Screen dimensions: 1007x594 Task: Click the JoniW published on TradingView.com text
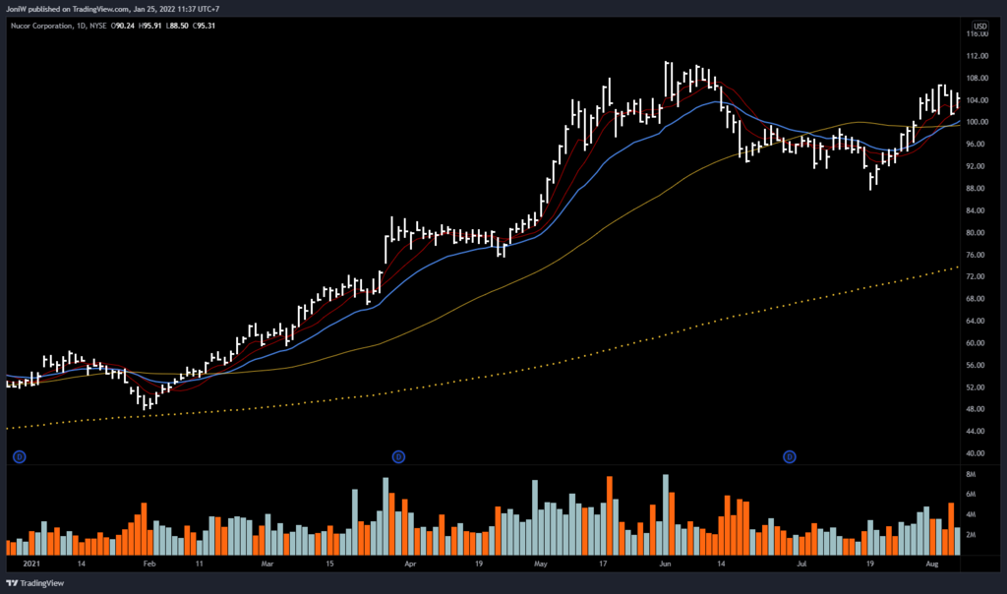coord(69,9)
